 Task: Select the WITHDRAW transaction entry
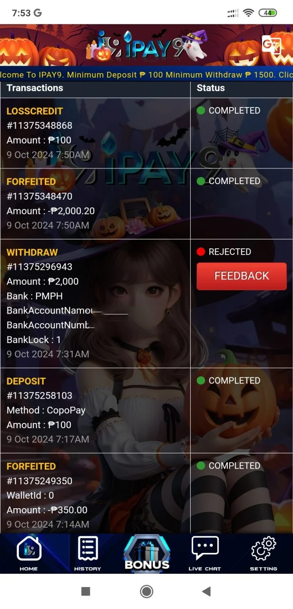click(95, 303)
